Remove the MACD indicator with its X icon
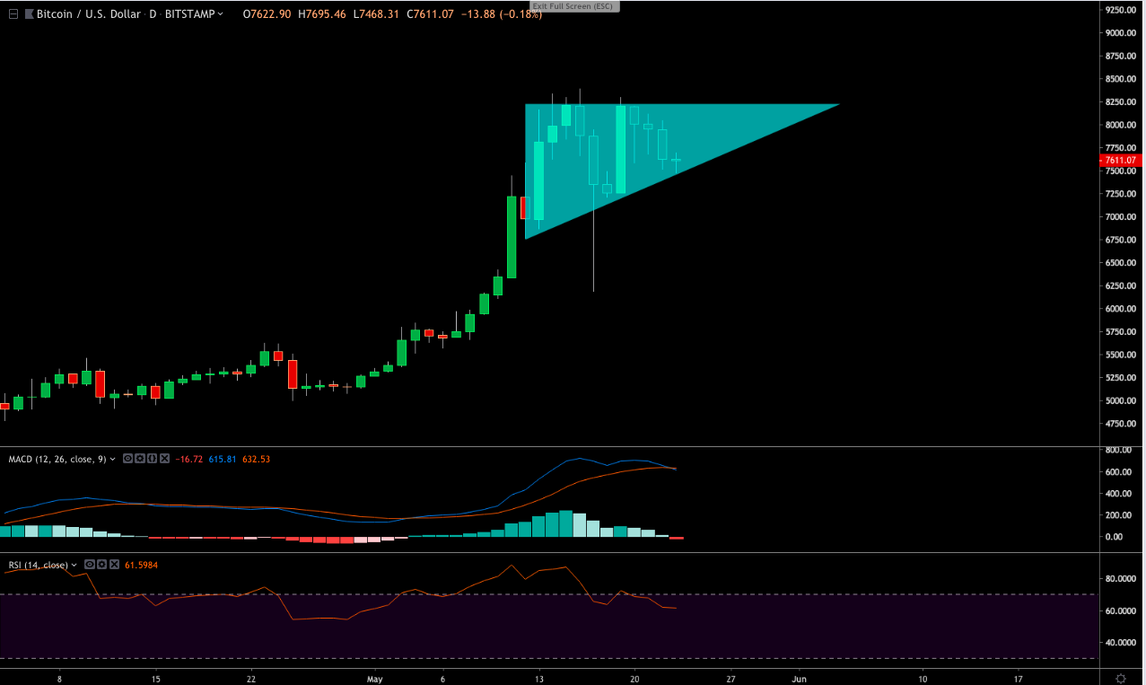Image resolution: width=1146 pixels, height=685 pixels. pos(163,459)
